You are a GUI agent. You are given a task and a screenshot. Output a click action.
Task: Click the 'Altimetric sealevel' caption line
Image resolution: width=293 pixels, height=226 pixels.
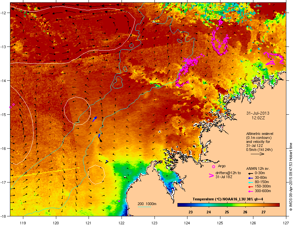(x=260, y=134)
